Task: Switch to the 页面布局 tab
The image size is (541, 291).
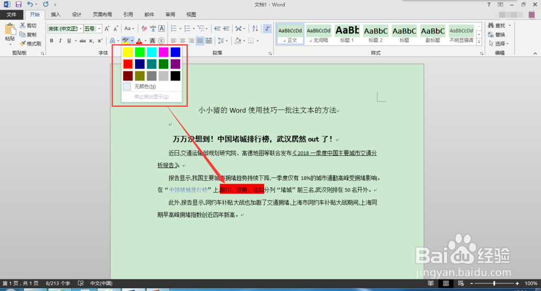Action: [102, 15]
